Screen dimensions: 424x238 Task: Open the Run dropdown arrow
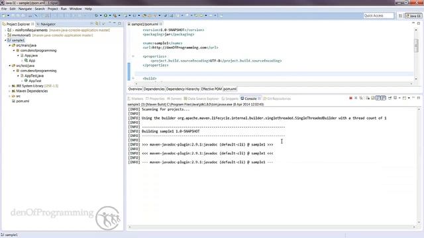pos(110,15)
